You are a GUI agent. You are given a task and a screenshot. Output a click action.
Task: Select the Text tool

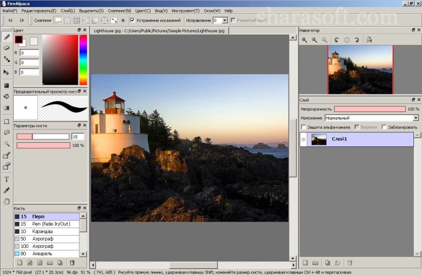pos(7,179)
